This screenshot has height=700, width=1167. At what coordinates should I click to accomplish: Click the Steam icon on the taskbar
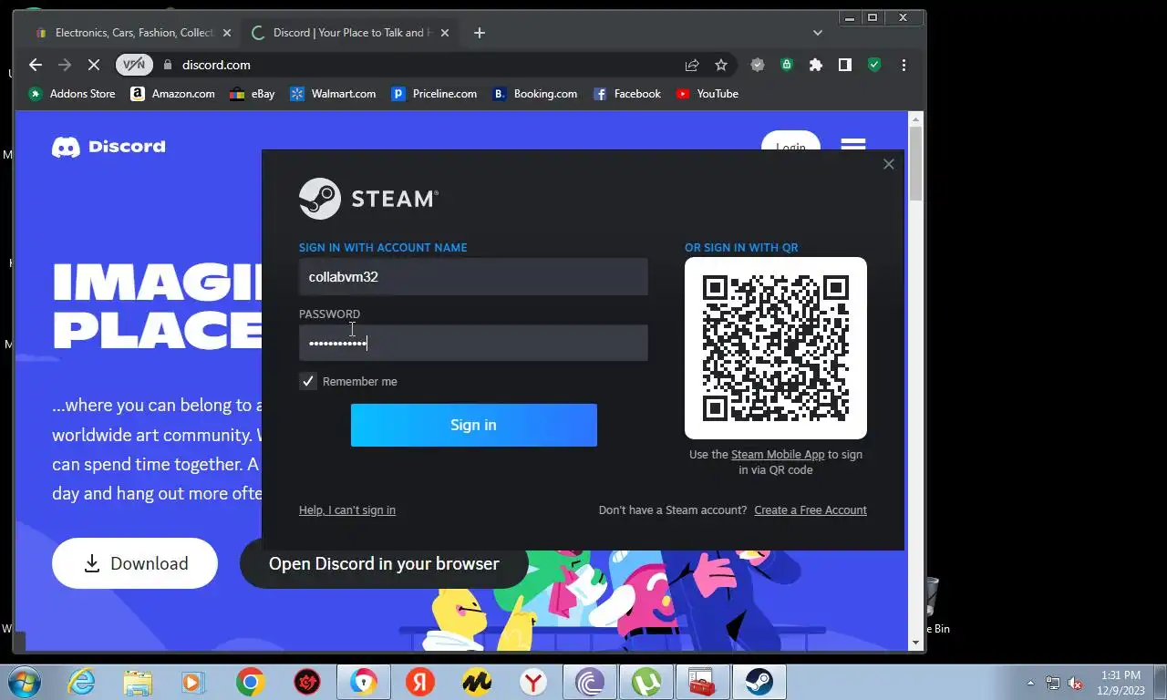point(759,682)
